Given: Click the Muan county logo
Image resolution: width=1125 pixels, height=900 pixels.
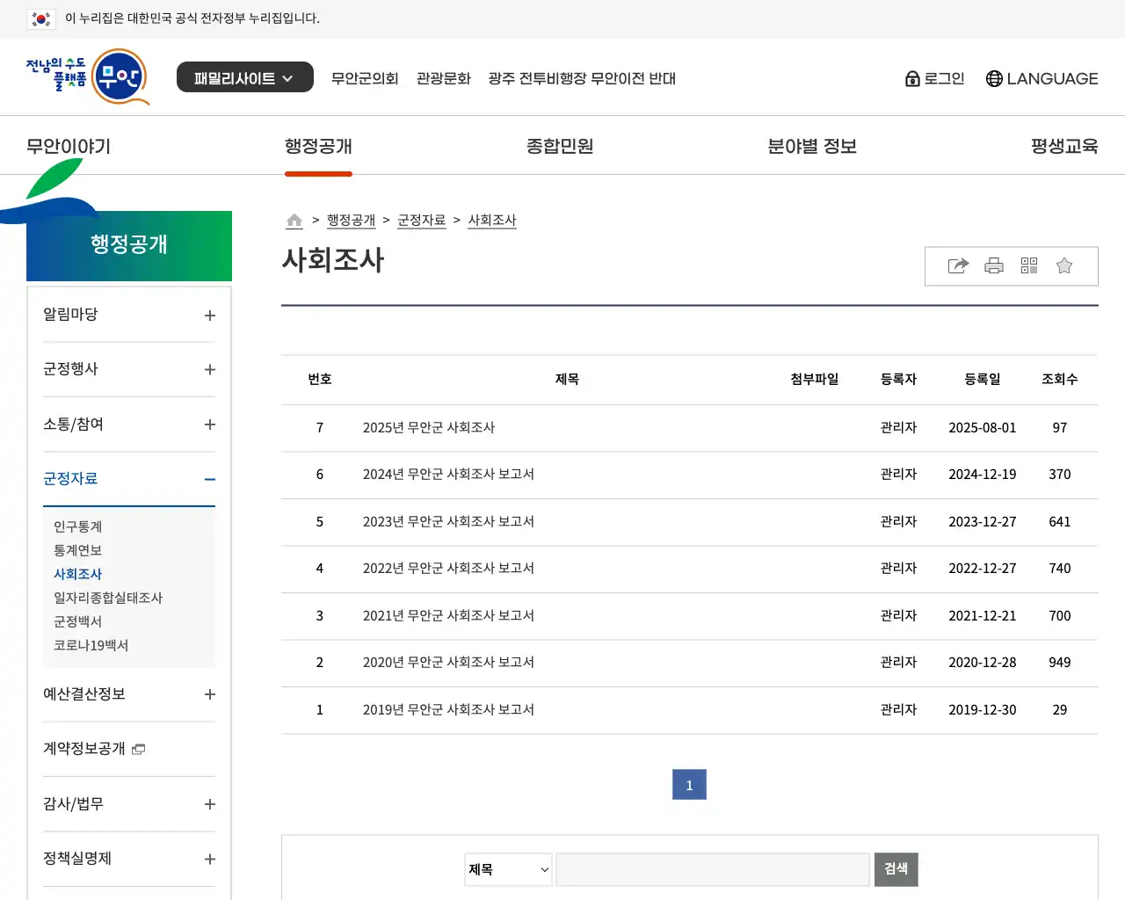Looking at the screenshot, I should [x=88, y=77].
